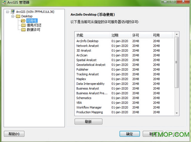Minimize the ArcGIS 管理器 window

pos(165,1)
